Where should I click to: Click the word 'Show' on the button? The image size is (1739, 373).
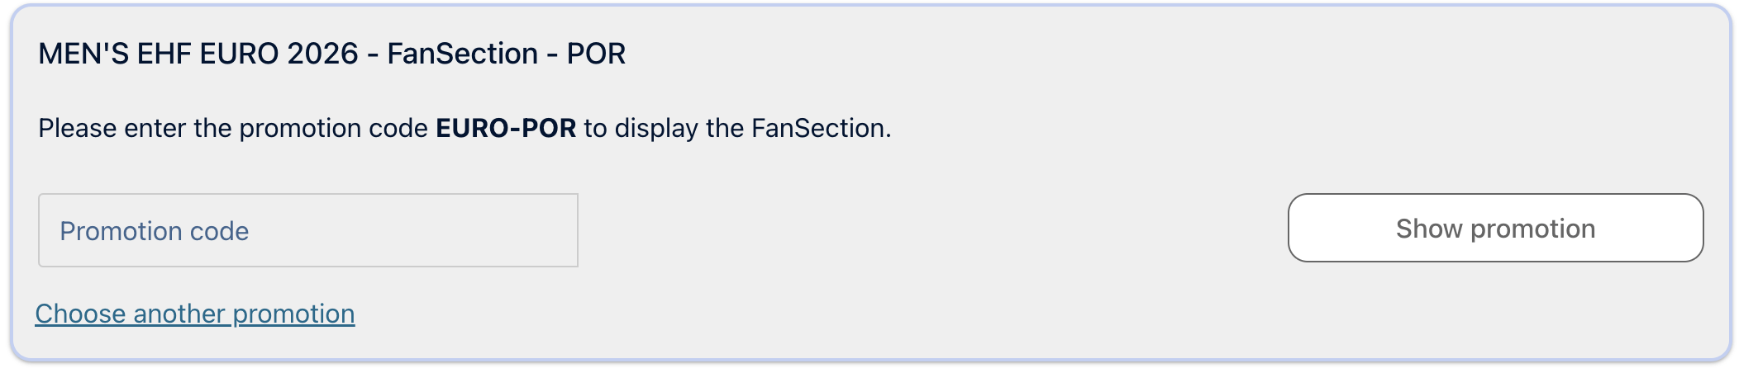(x=1429, y=229)
